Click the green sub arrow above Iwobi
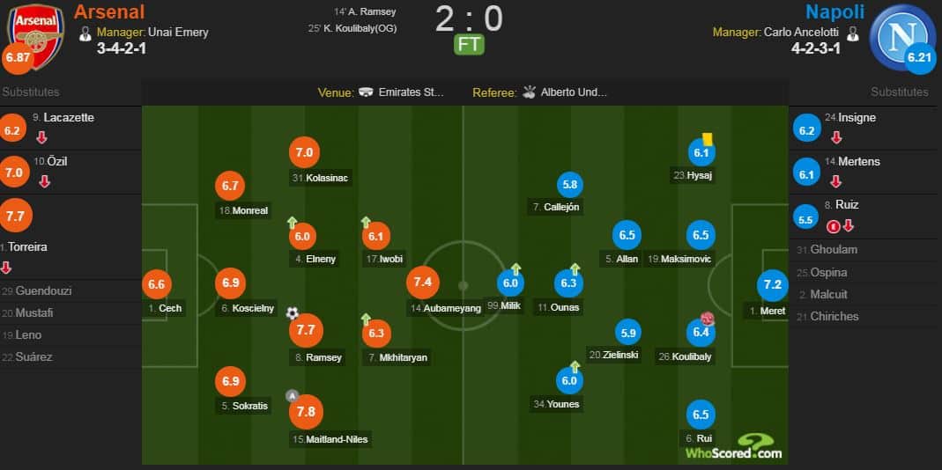 pos(366,222)
